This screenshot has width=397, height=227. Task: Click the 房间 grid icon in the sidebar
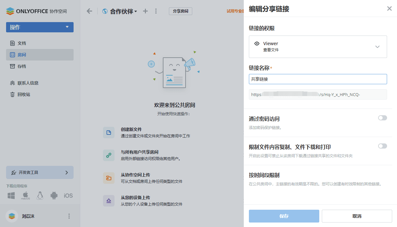pos(12,55)
